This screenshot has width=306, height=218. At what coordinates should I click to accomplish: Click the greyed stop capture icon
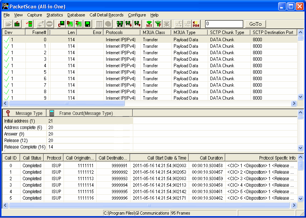[x=49, y=24]
